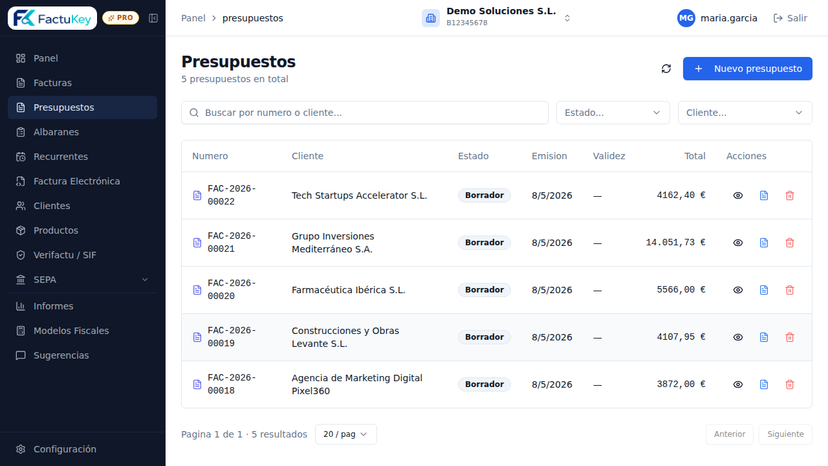Click the file icon beside FAC-2026-00020
This screenshot has width=828, height=466.
click(x=197, y=290)
